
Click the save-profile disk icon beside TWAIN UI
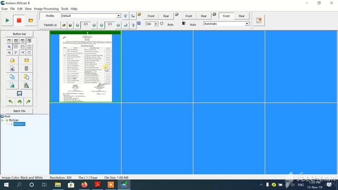point(70,25)
